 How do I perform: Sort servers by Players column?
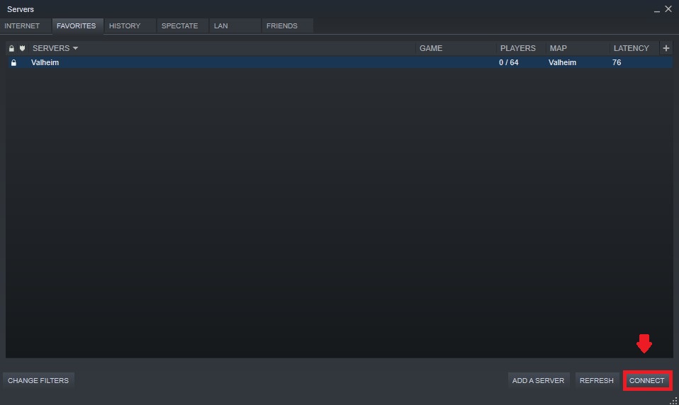pyautogui.click(x=521, y=48)
